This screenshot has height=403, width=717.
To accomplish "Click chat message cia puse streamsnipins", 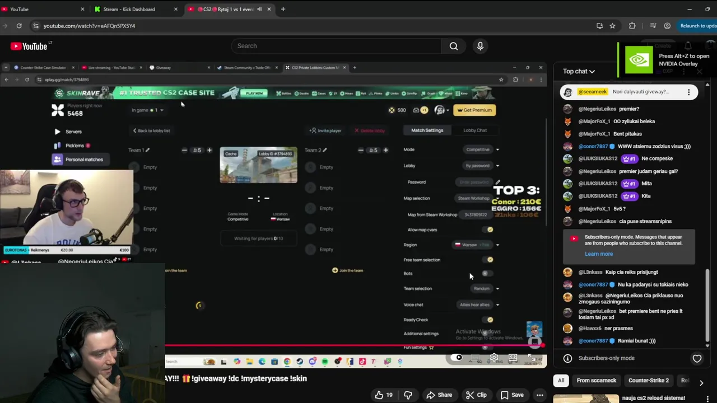I will coord(645,222).
